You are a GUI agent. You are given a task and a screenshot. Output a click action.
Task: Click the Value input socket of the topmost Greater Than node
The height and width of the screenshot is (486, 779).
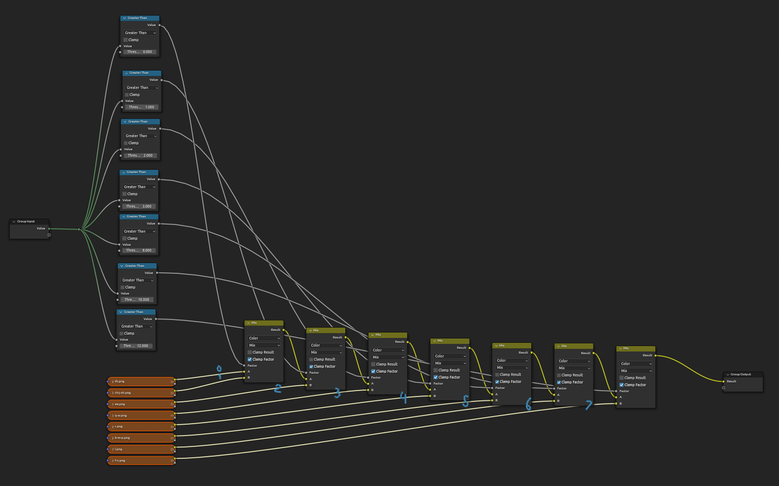(x=121, y=46)
